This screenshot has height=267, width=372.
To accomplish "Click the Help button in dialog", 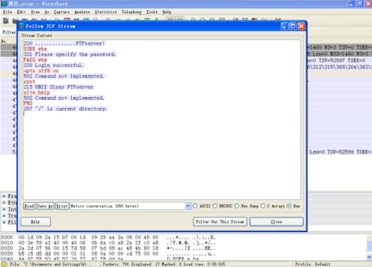I will tap(36, 222).
